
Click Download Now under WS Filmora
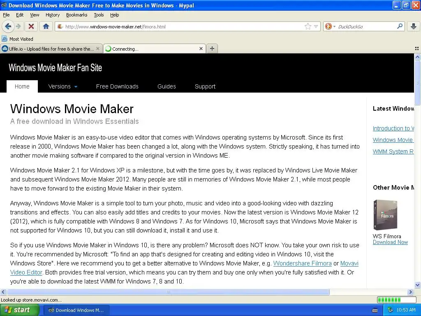pyautogui.click(x=390, y=242)
